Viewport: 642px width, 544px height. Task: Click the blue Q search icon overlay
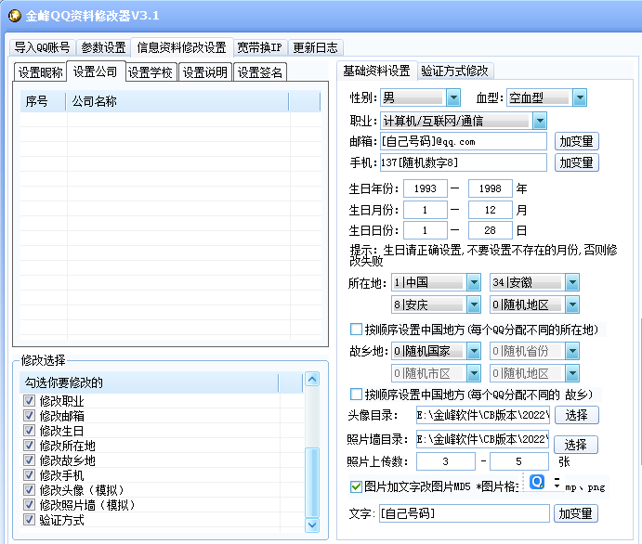point(537,482)
